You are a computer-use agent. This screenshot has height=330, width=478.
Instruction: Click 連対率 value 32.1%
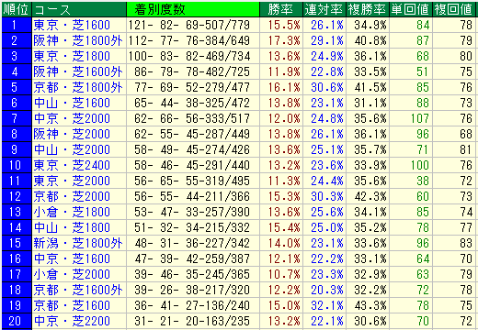327,305
